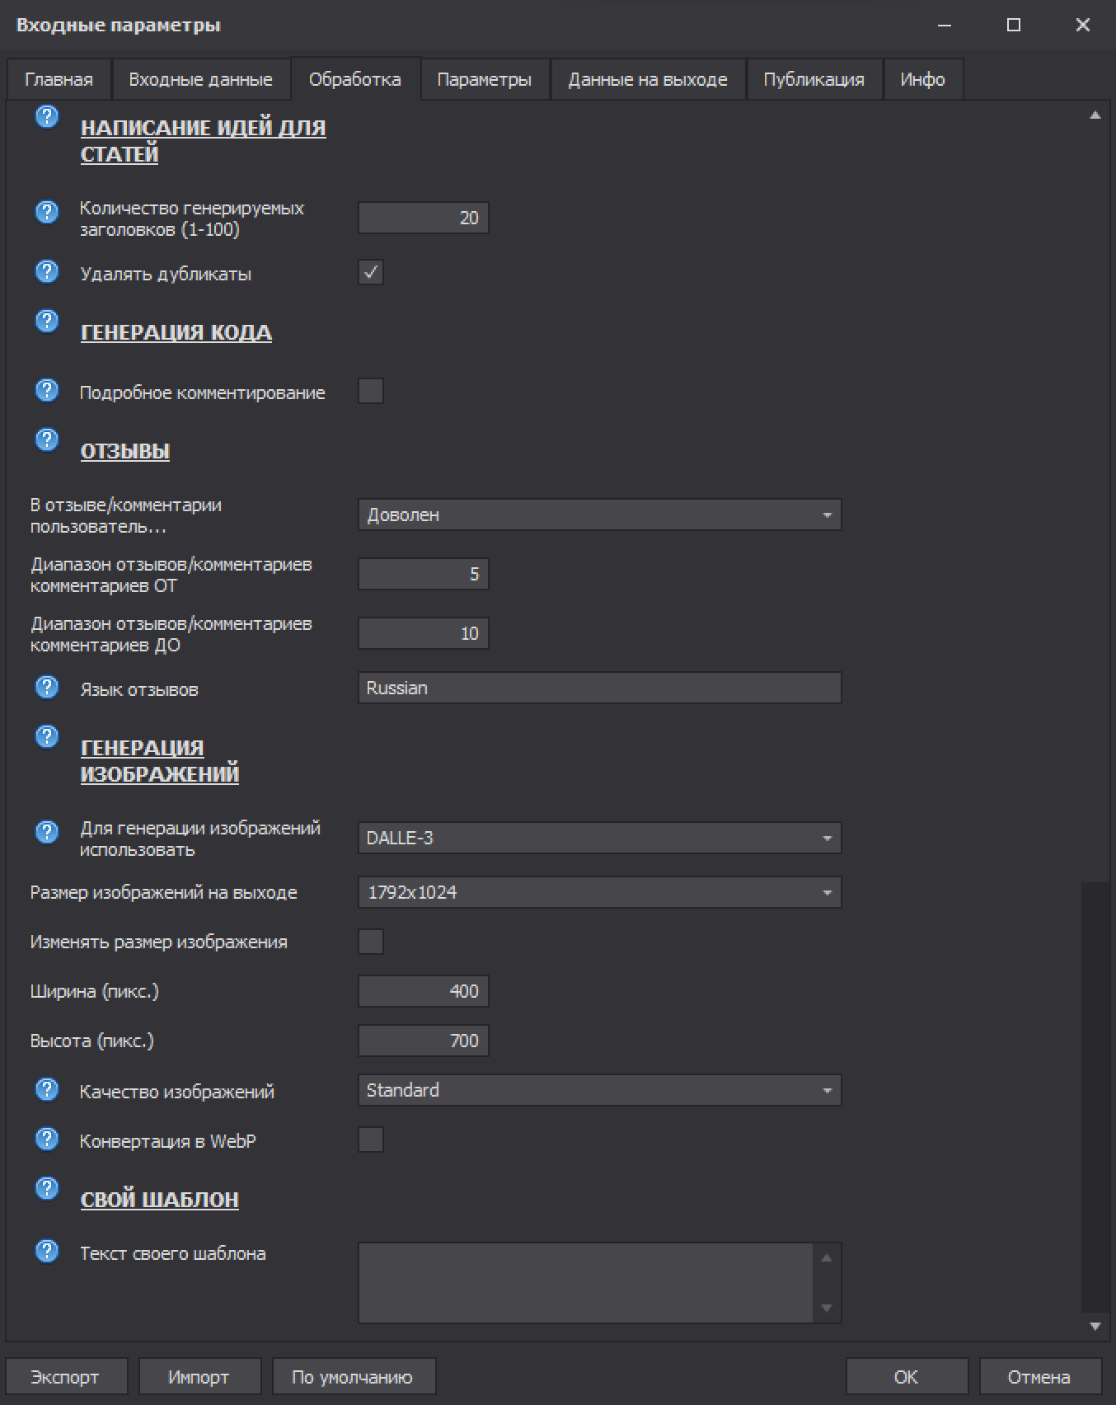Enable «Подробное комментирование» checkbox
Image resolution: width=1116 pixels, height=1405 pixels.
tap(371, 391)
